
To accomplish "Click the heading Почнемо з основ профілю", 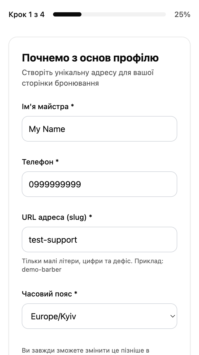I will [90, 57].
